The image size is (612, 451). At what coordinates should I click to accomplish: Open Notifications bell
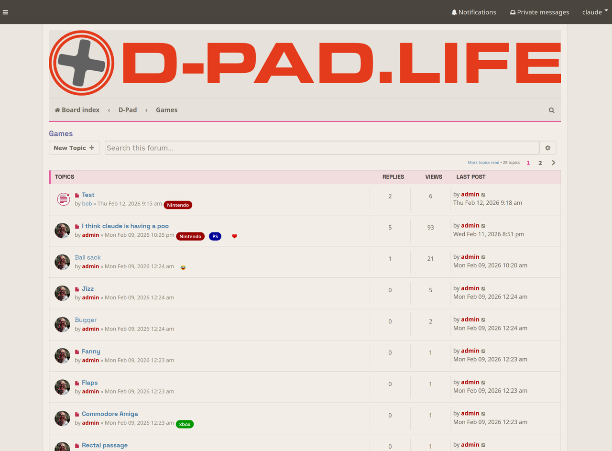pos(473,12)
